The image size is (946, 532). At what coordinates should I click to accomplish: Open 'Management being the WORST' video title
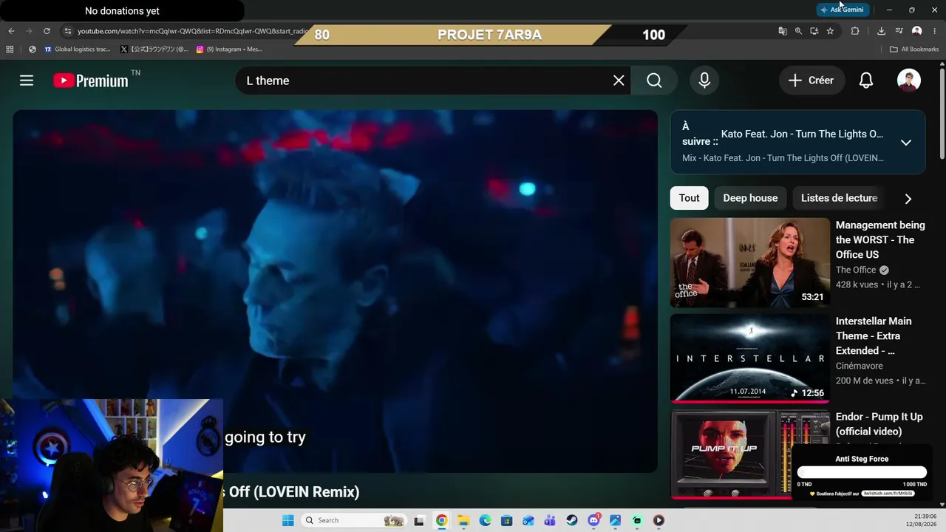(x=880, y=239)
